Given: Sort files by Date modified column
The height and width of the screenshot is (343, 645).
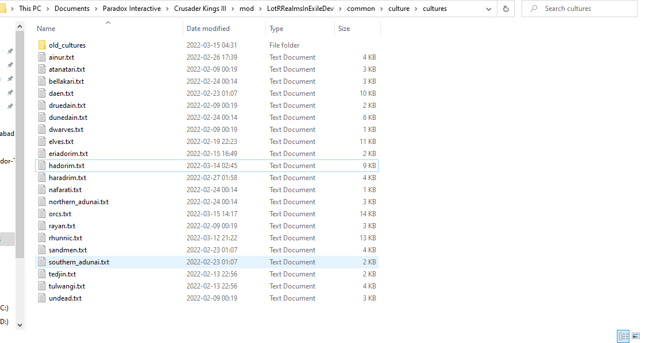Looking at the screenshot, I should pos(208,29).
